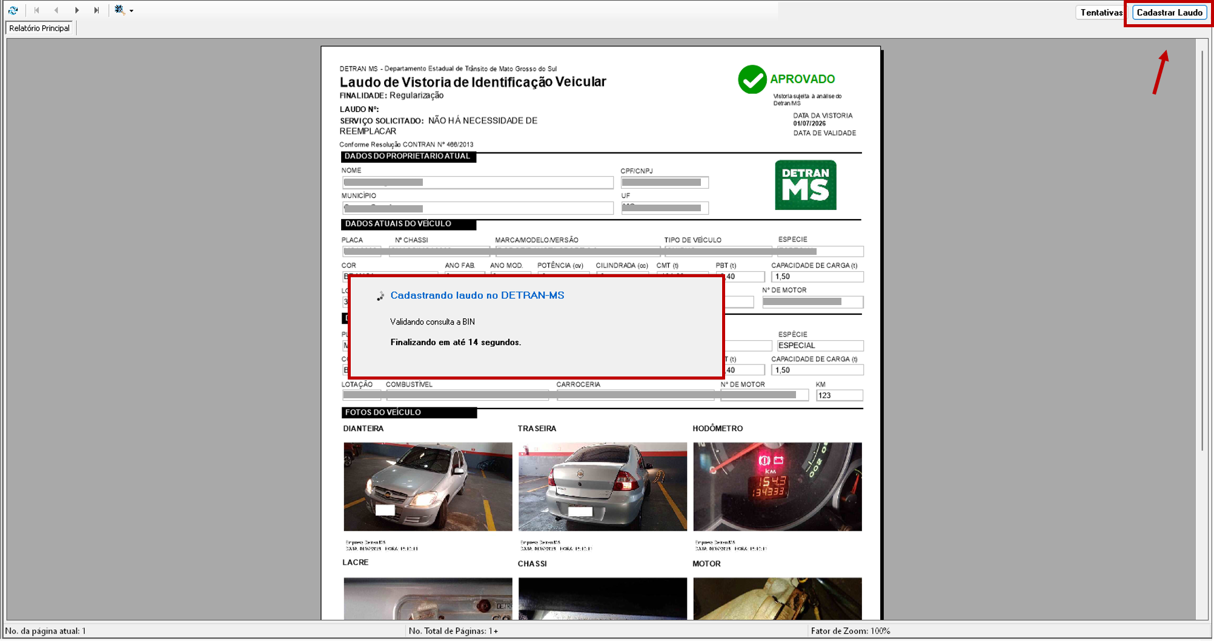The height and width of the screenshot is (641, 1214).
Task: Select the Relatório Principal tab
Action: tap(39, 28)
